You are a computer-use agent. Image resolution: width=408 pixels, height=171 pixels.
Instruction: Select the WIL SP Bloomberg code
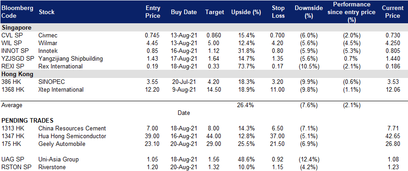coord(11,43)
